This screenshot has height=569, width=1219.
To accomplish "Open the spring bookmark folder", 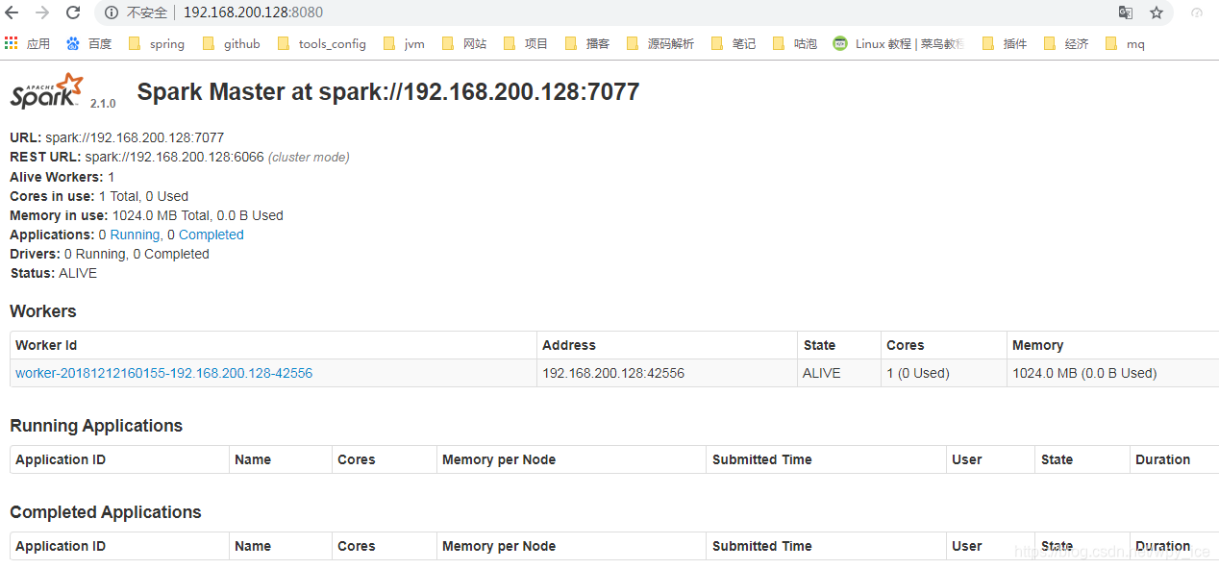I will [157, 43].
